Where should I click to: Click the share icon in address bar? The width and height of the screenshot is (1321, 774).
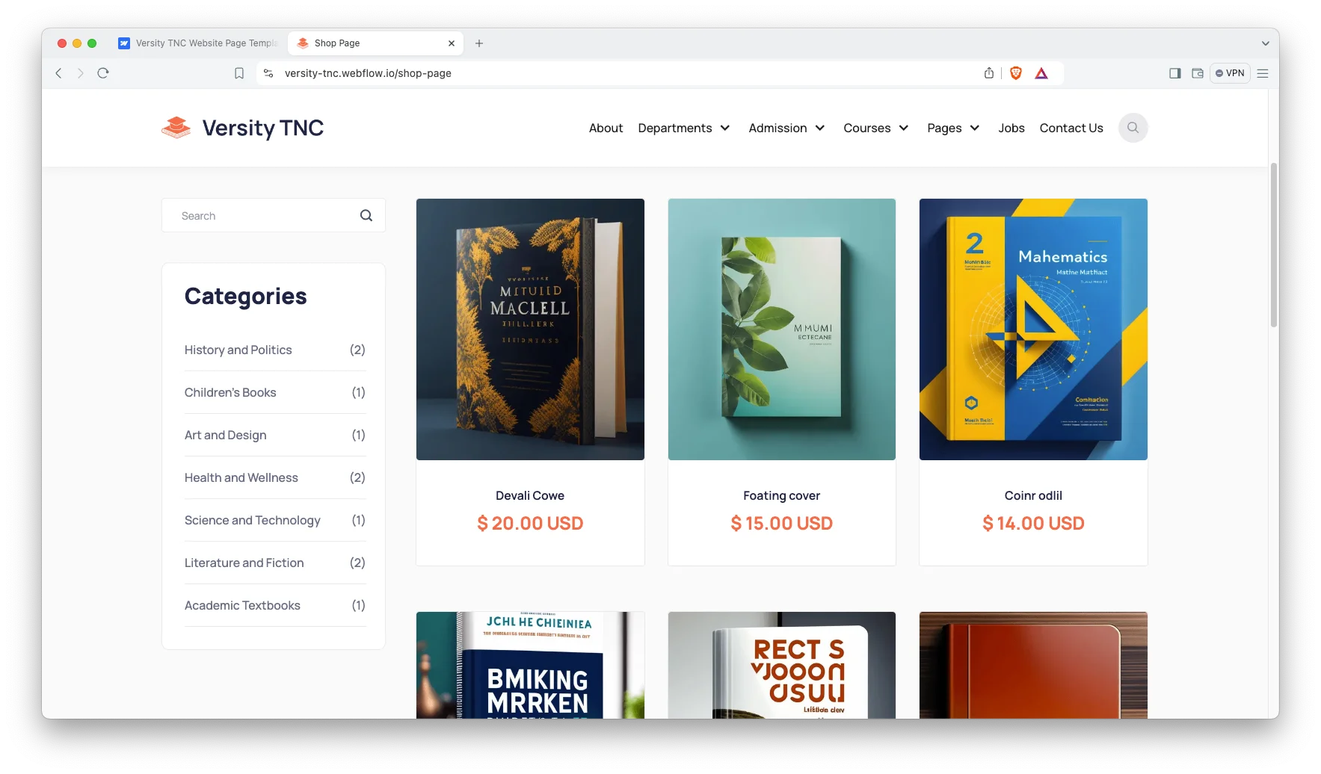989,73
